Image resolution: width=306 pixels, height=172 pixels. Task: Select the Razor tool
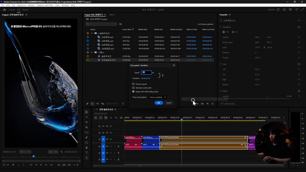87,127
